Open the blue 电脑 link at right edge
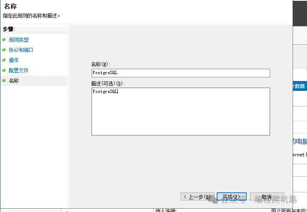Viewport: 307px width, 212px height. pos(300,142)
